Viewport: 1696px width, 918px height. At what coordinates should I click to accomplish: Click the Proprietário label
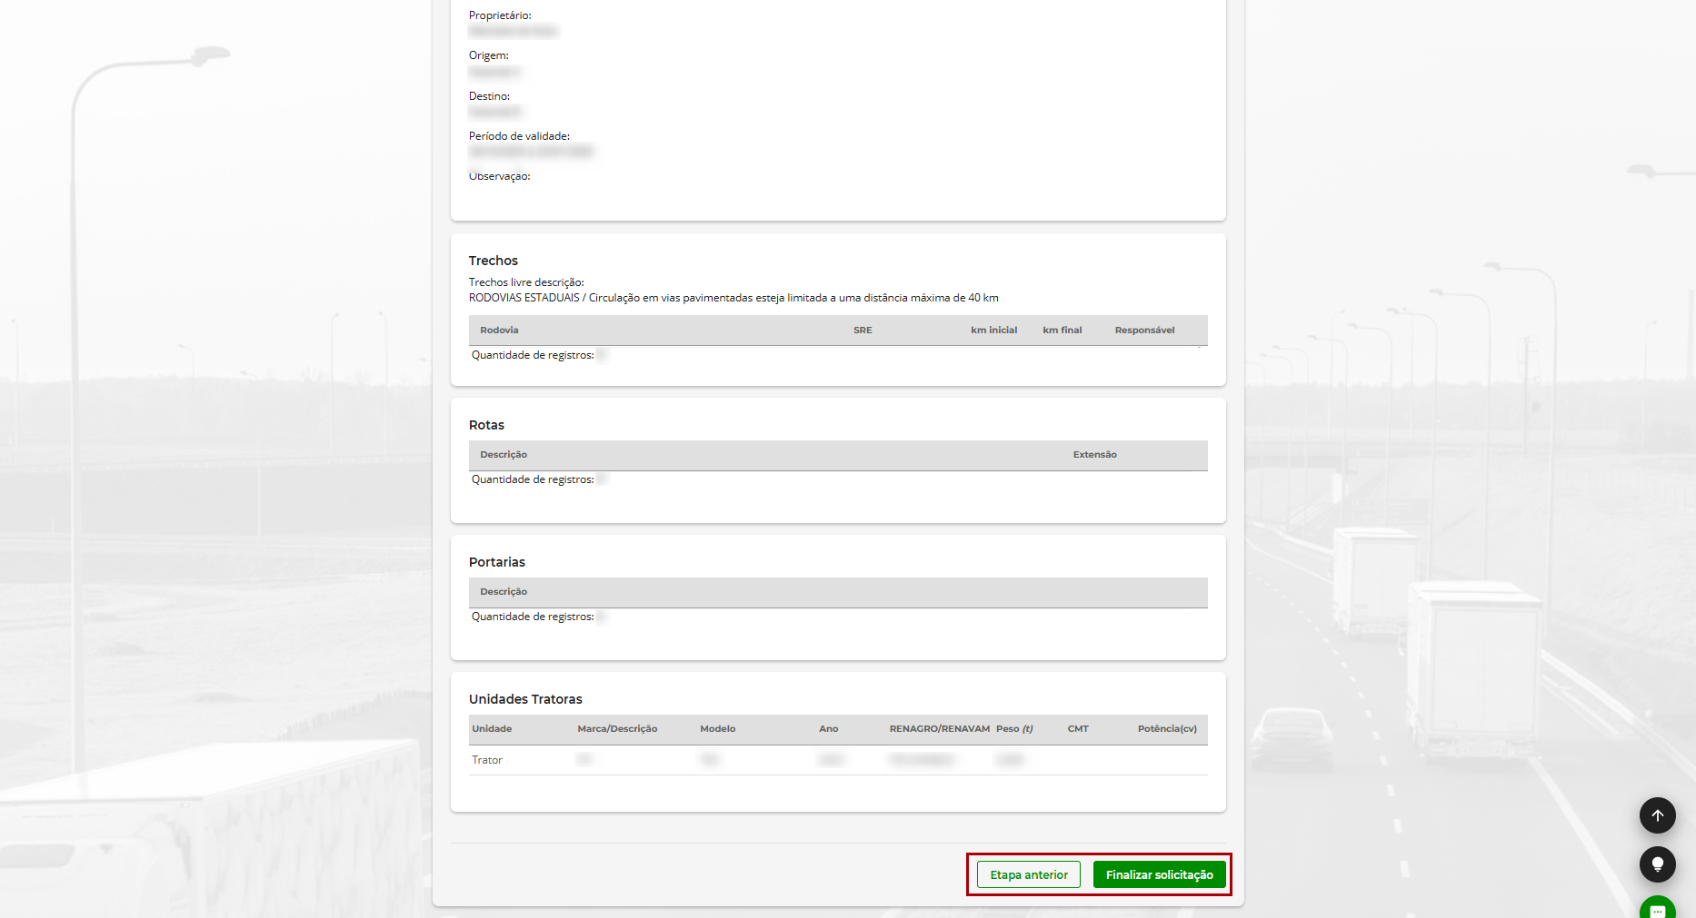500,15
